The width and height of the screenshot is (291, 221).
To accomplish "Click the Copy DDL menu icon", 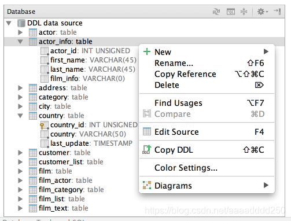I will 147,149.
